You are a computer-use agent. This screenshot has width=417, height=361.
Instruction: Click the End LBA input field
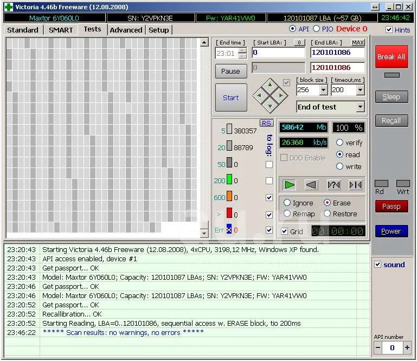coord(337,53)
